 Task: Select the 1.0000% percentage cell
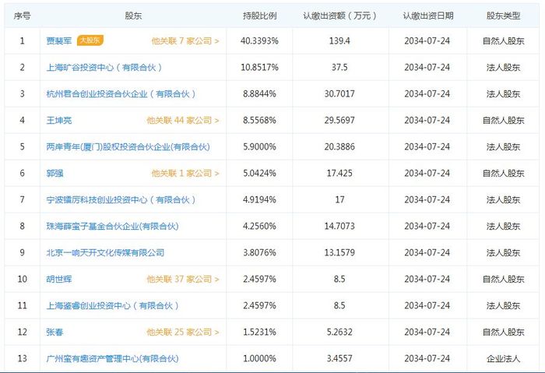pyautogui.click(x=259, y=358)
